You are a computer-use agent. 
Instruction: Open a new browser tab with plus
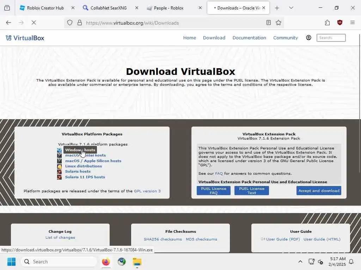pyautogui.click(x=277, y=8)
